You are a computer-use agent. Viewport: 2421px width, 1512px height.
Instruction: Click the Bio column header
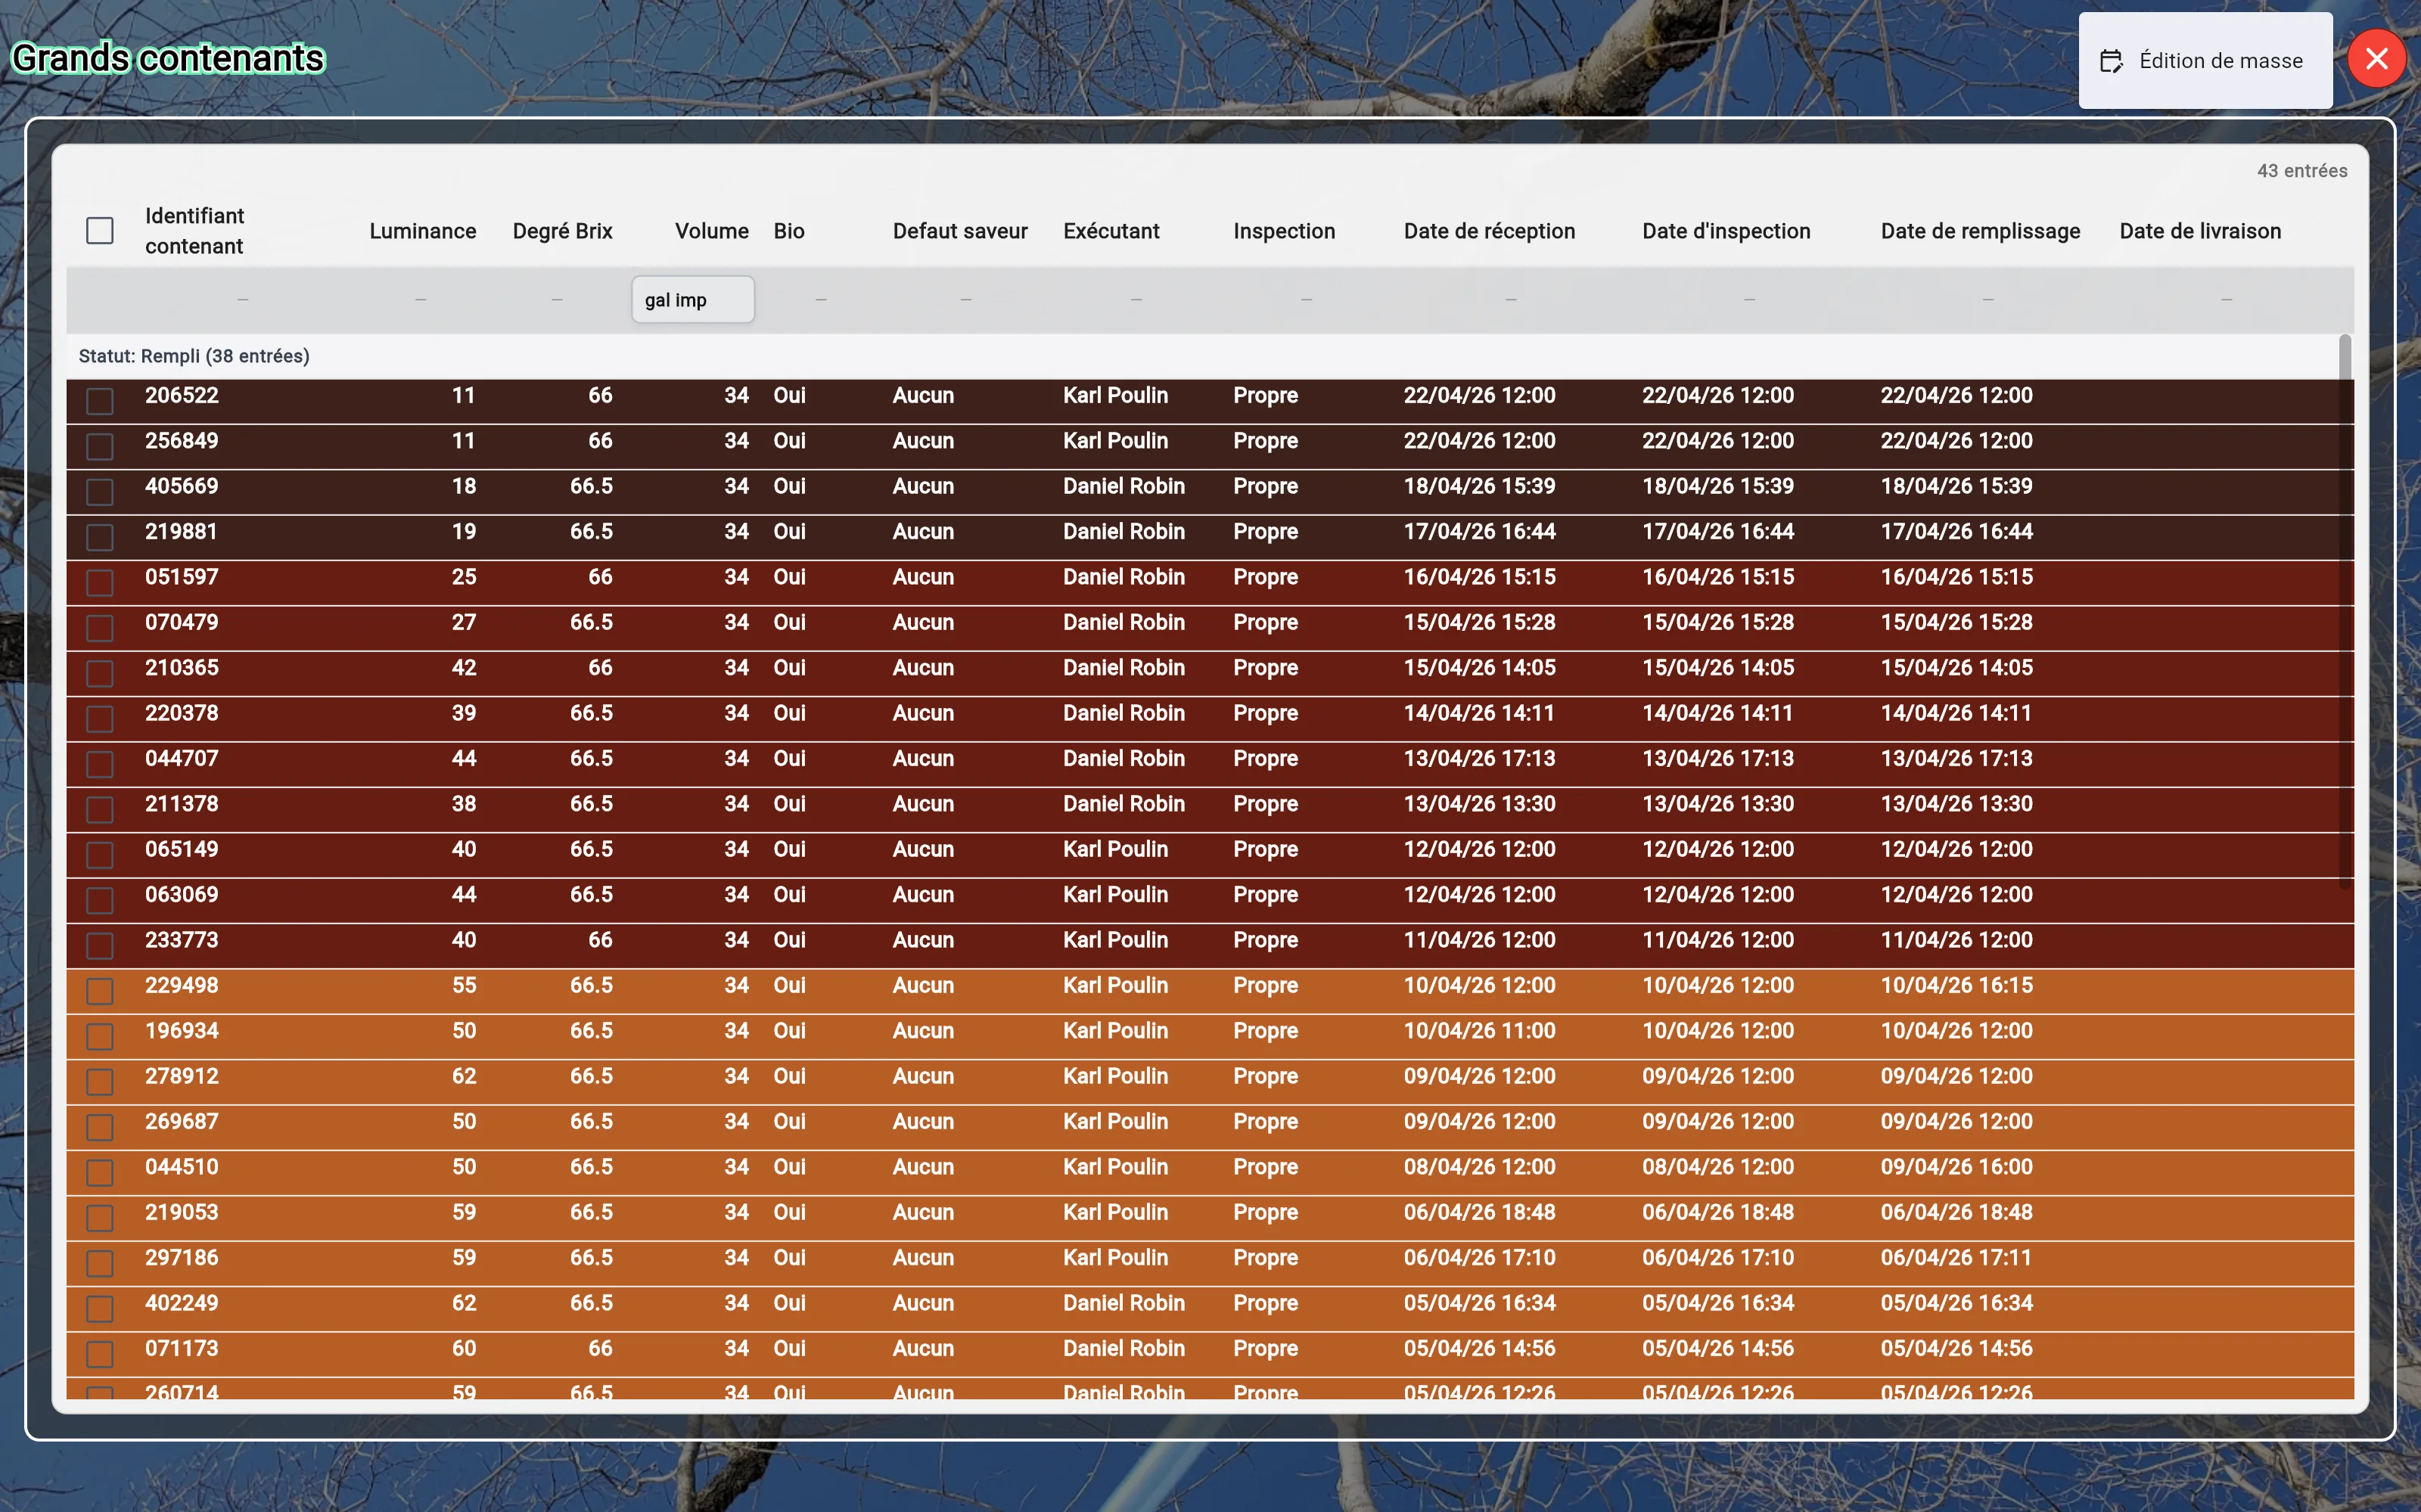(x=789, y=231)
